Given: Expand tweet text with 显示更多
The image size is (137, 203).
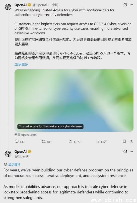Looking at the screenshot, I should tap(21, 64).
